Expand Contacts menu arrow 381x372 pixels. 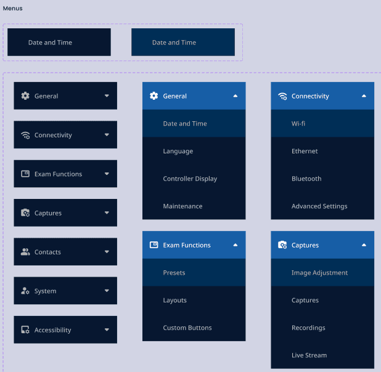tap(107, 252)
